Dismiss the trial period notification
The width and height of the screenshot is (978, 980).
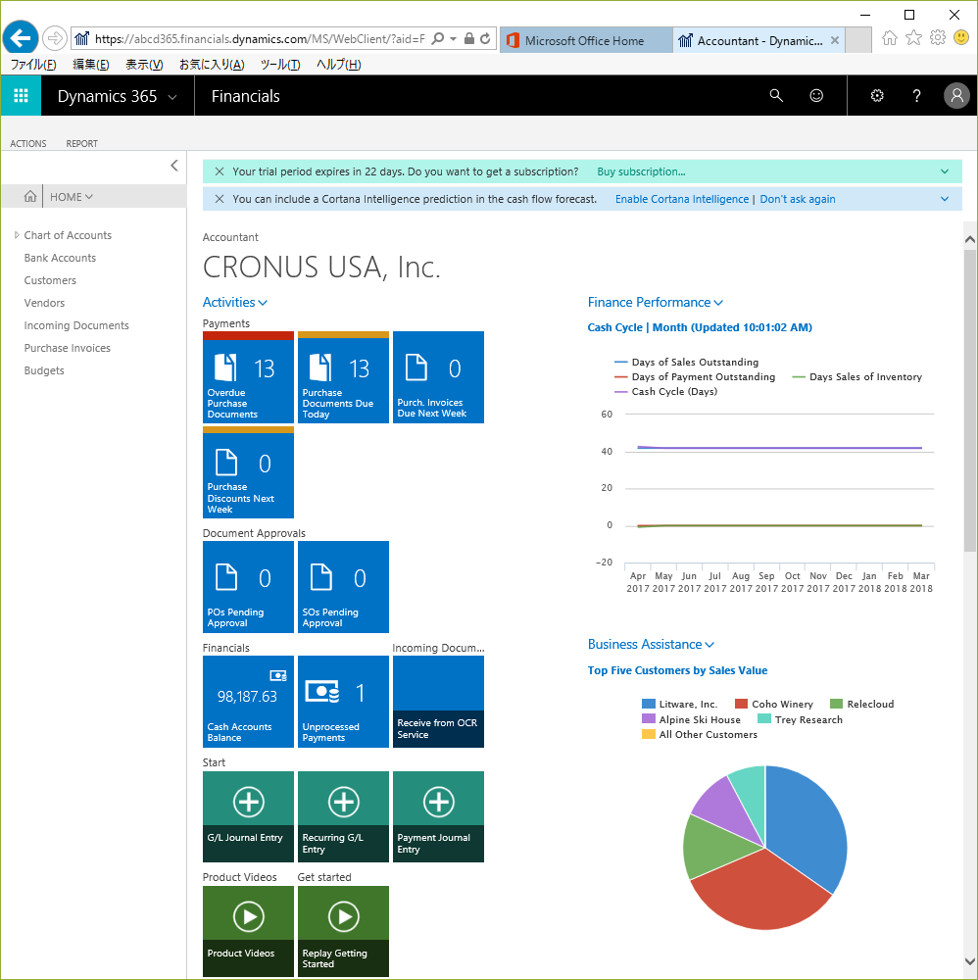[x=220, y=171]
